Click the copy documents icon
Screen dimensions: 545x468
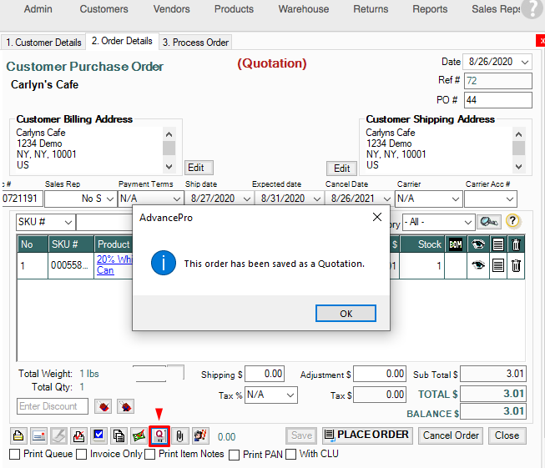(x=119, y=435)
